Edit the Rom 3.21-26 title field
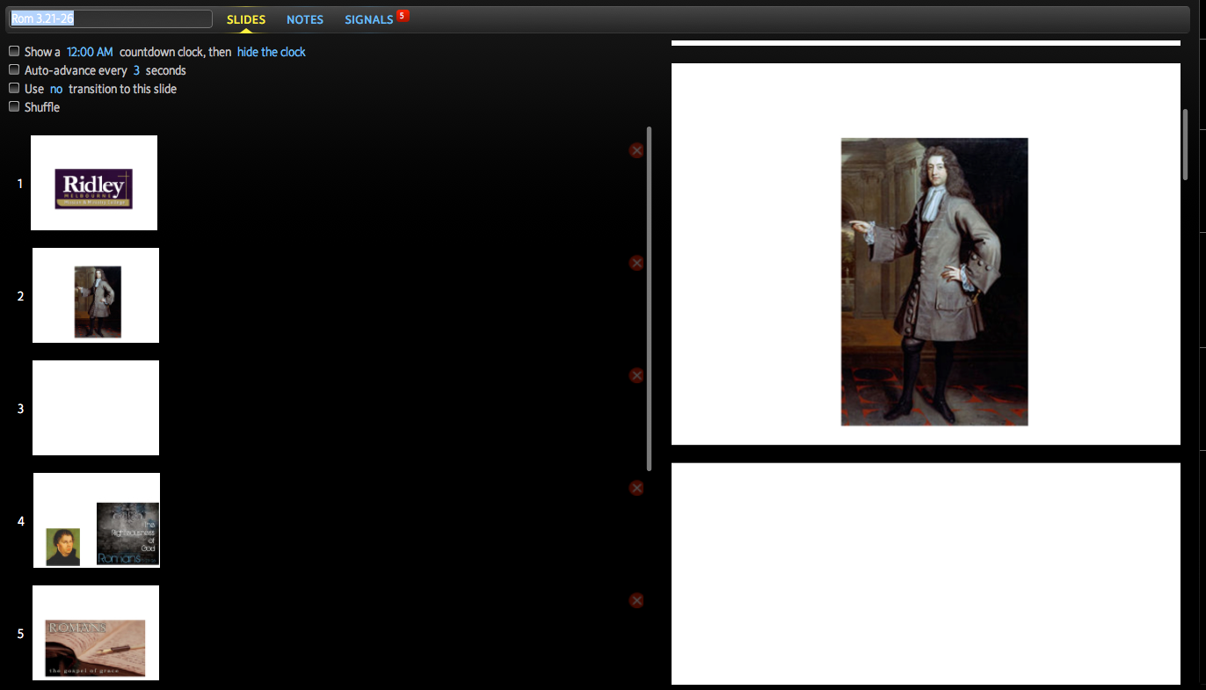The image size is (1206, 690). [x=110, y=18]
